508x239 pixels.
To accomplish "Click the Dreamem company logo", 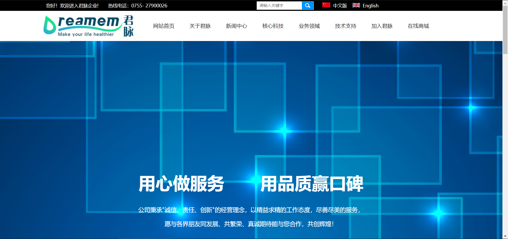I will [83, 26].
